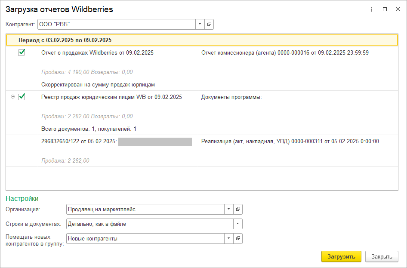Image resolution: width=407 pixels, height=268 pixels.
Task: Expand the Контрагент dropdown list
Action: point(200,25)
